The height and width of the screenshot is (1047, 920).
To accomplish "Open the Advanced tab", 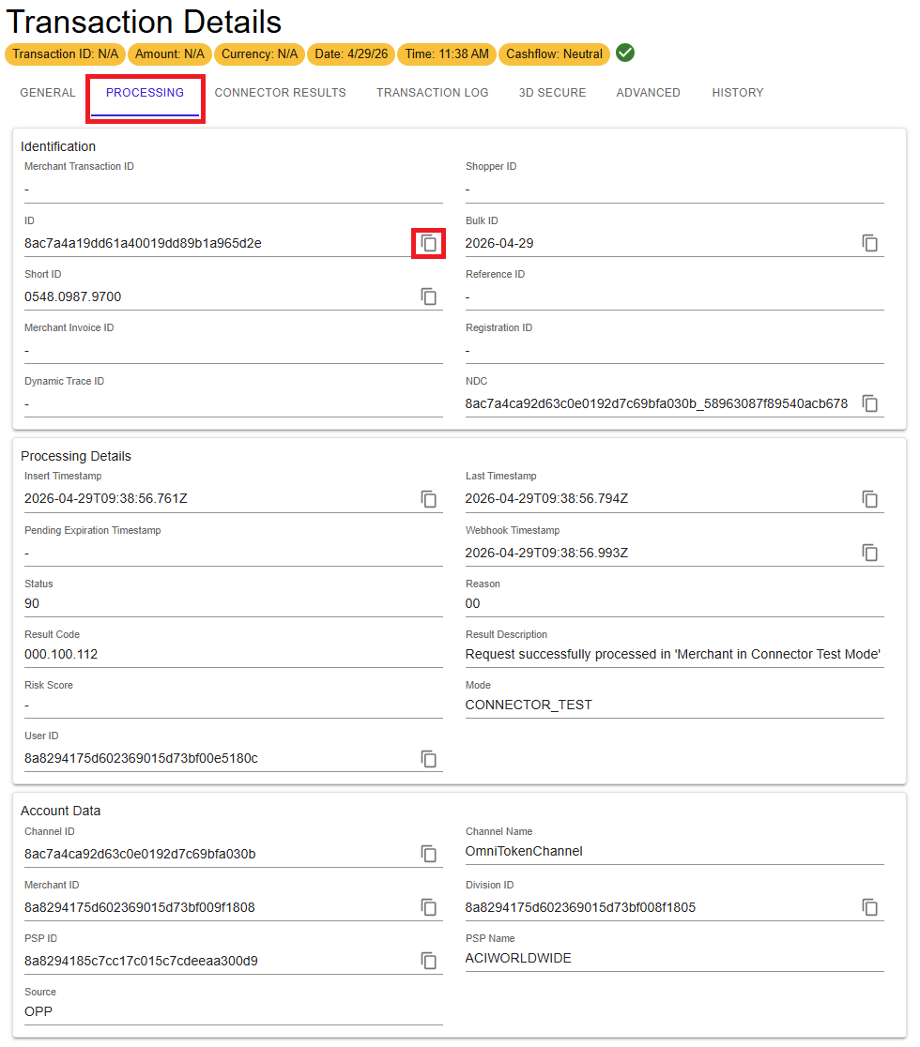I will coord(648,93).
